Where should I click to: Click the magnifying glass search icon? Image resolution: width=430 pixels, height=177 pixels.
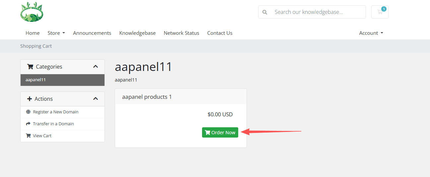pos(265,12)
